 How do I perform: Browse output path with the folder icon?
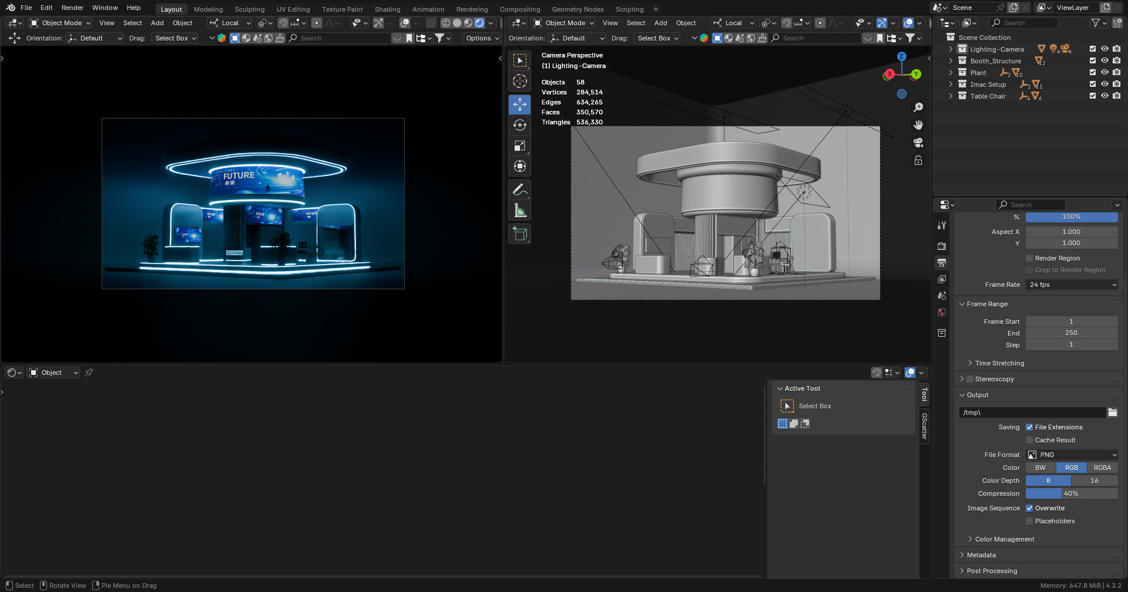pyautogui.click(x=1113, y=412)
